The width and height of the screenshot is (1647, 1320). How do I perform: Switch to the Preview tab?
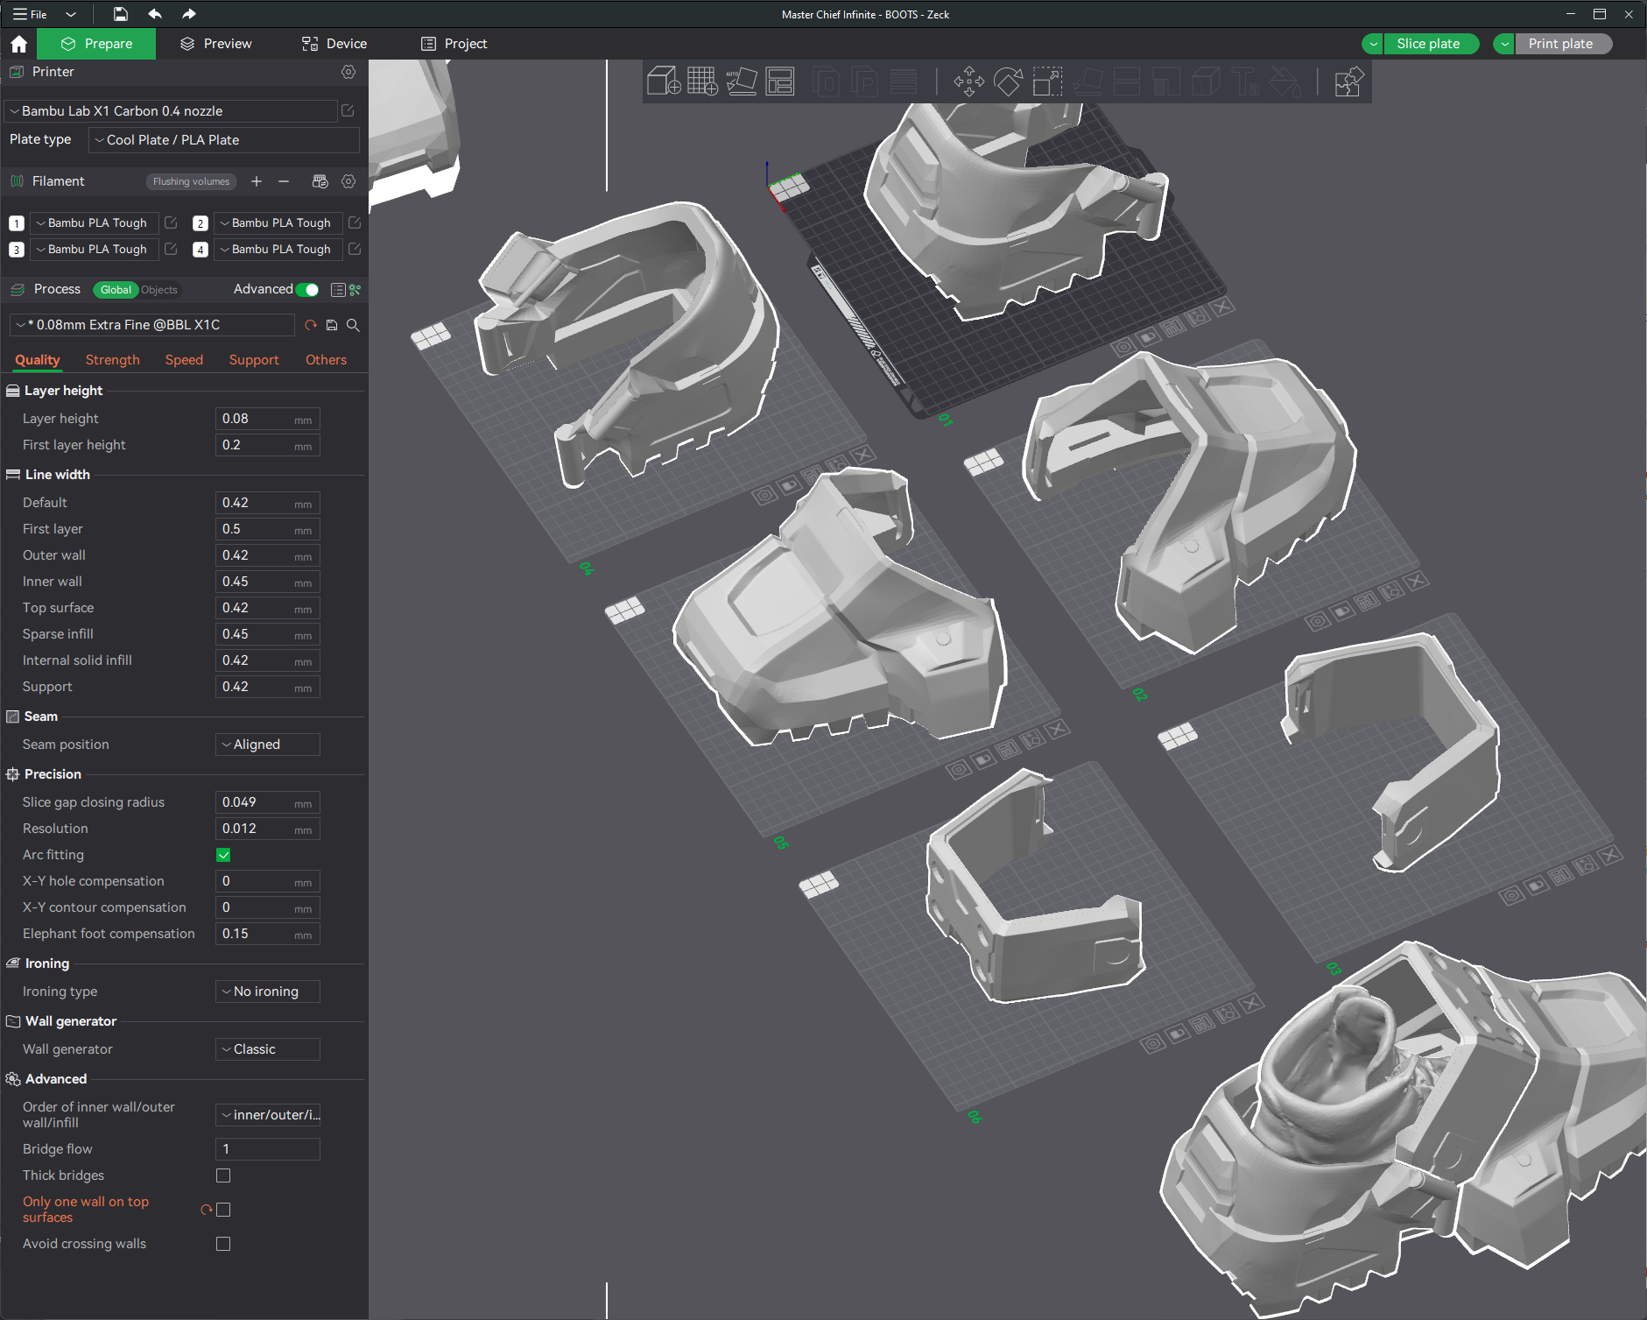215,44
